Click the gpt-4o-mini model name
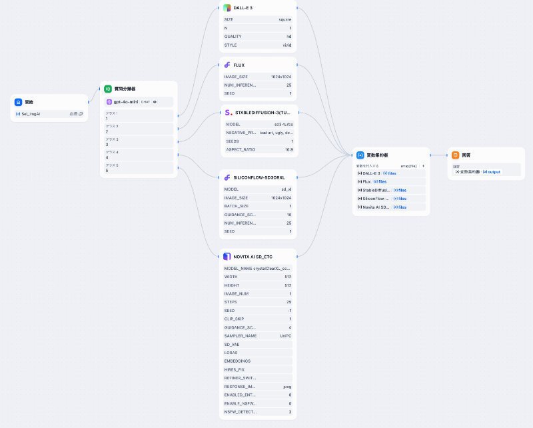 click(x=126, y=102)
